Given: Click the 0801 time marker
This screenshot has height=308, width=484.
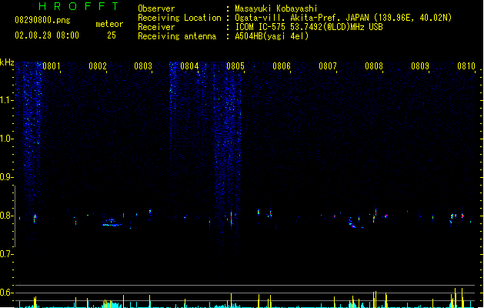Looking at the screenshot, I should (52, 65).
